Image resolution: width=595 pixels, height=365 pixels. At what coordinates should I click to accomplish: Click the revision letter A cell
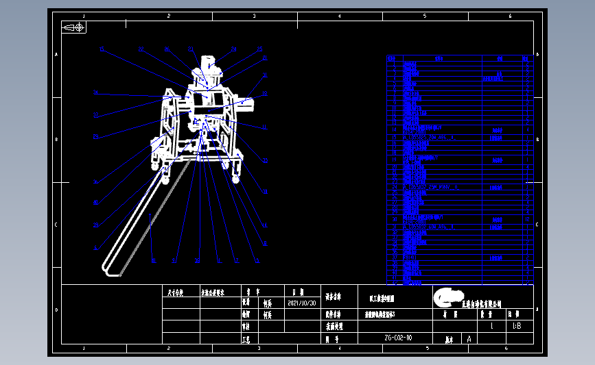click(x=469, y=339)
